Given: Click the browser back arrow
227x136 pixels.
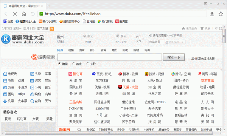Looking at the screenshot, I should click(6, 14).
